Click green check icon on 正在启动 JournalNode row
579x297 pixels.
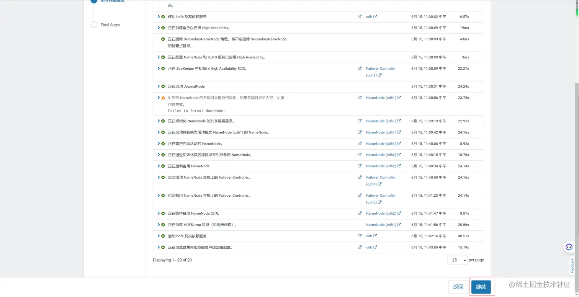[163, 86]
